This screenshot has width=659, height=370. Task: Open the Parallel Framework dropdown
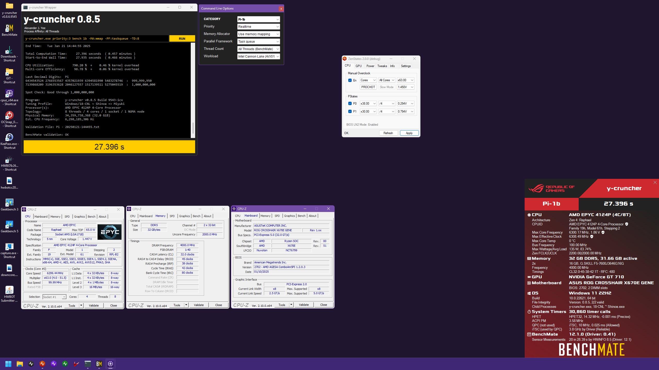pos(258,42)
